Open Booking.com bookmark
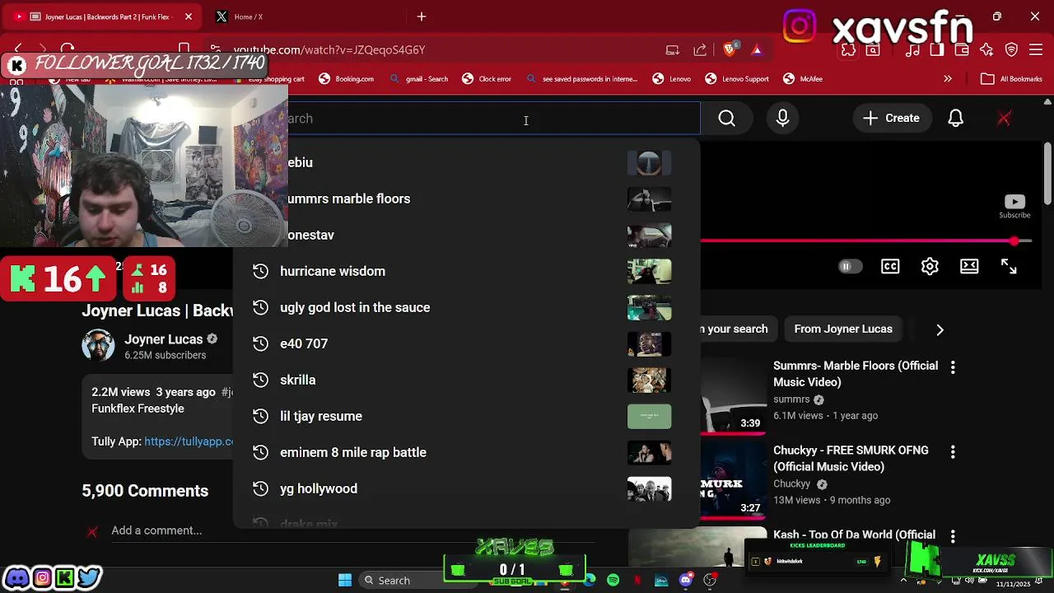This screenshot has width=1054, height=593. click(x=346, y=79)
